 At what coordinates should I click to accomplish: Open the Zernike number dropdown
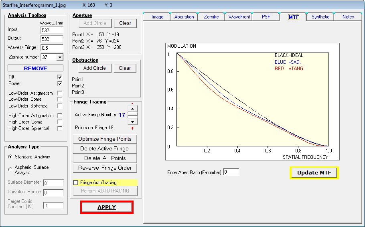point(60,57)
